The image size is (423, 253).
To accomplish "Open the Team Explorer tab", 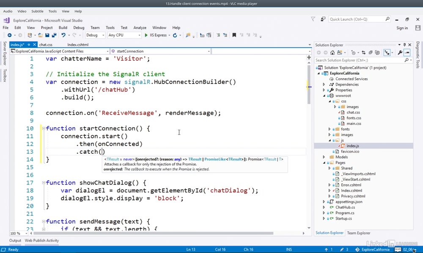I will tap(358, 233).
